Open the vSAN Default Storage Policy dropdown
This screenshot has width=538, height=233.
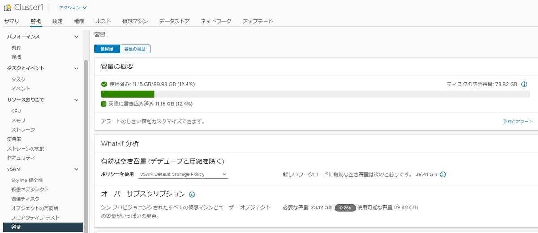183,174
